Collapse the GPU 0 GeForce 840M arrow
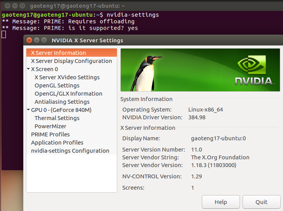Screen dimensions: 283x211 tap(28, 110)
